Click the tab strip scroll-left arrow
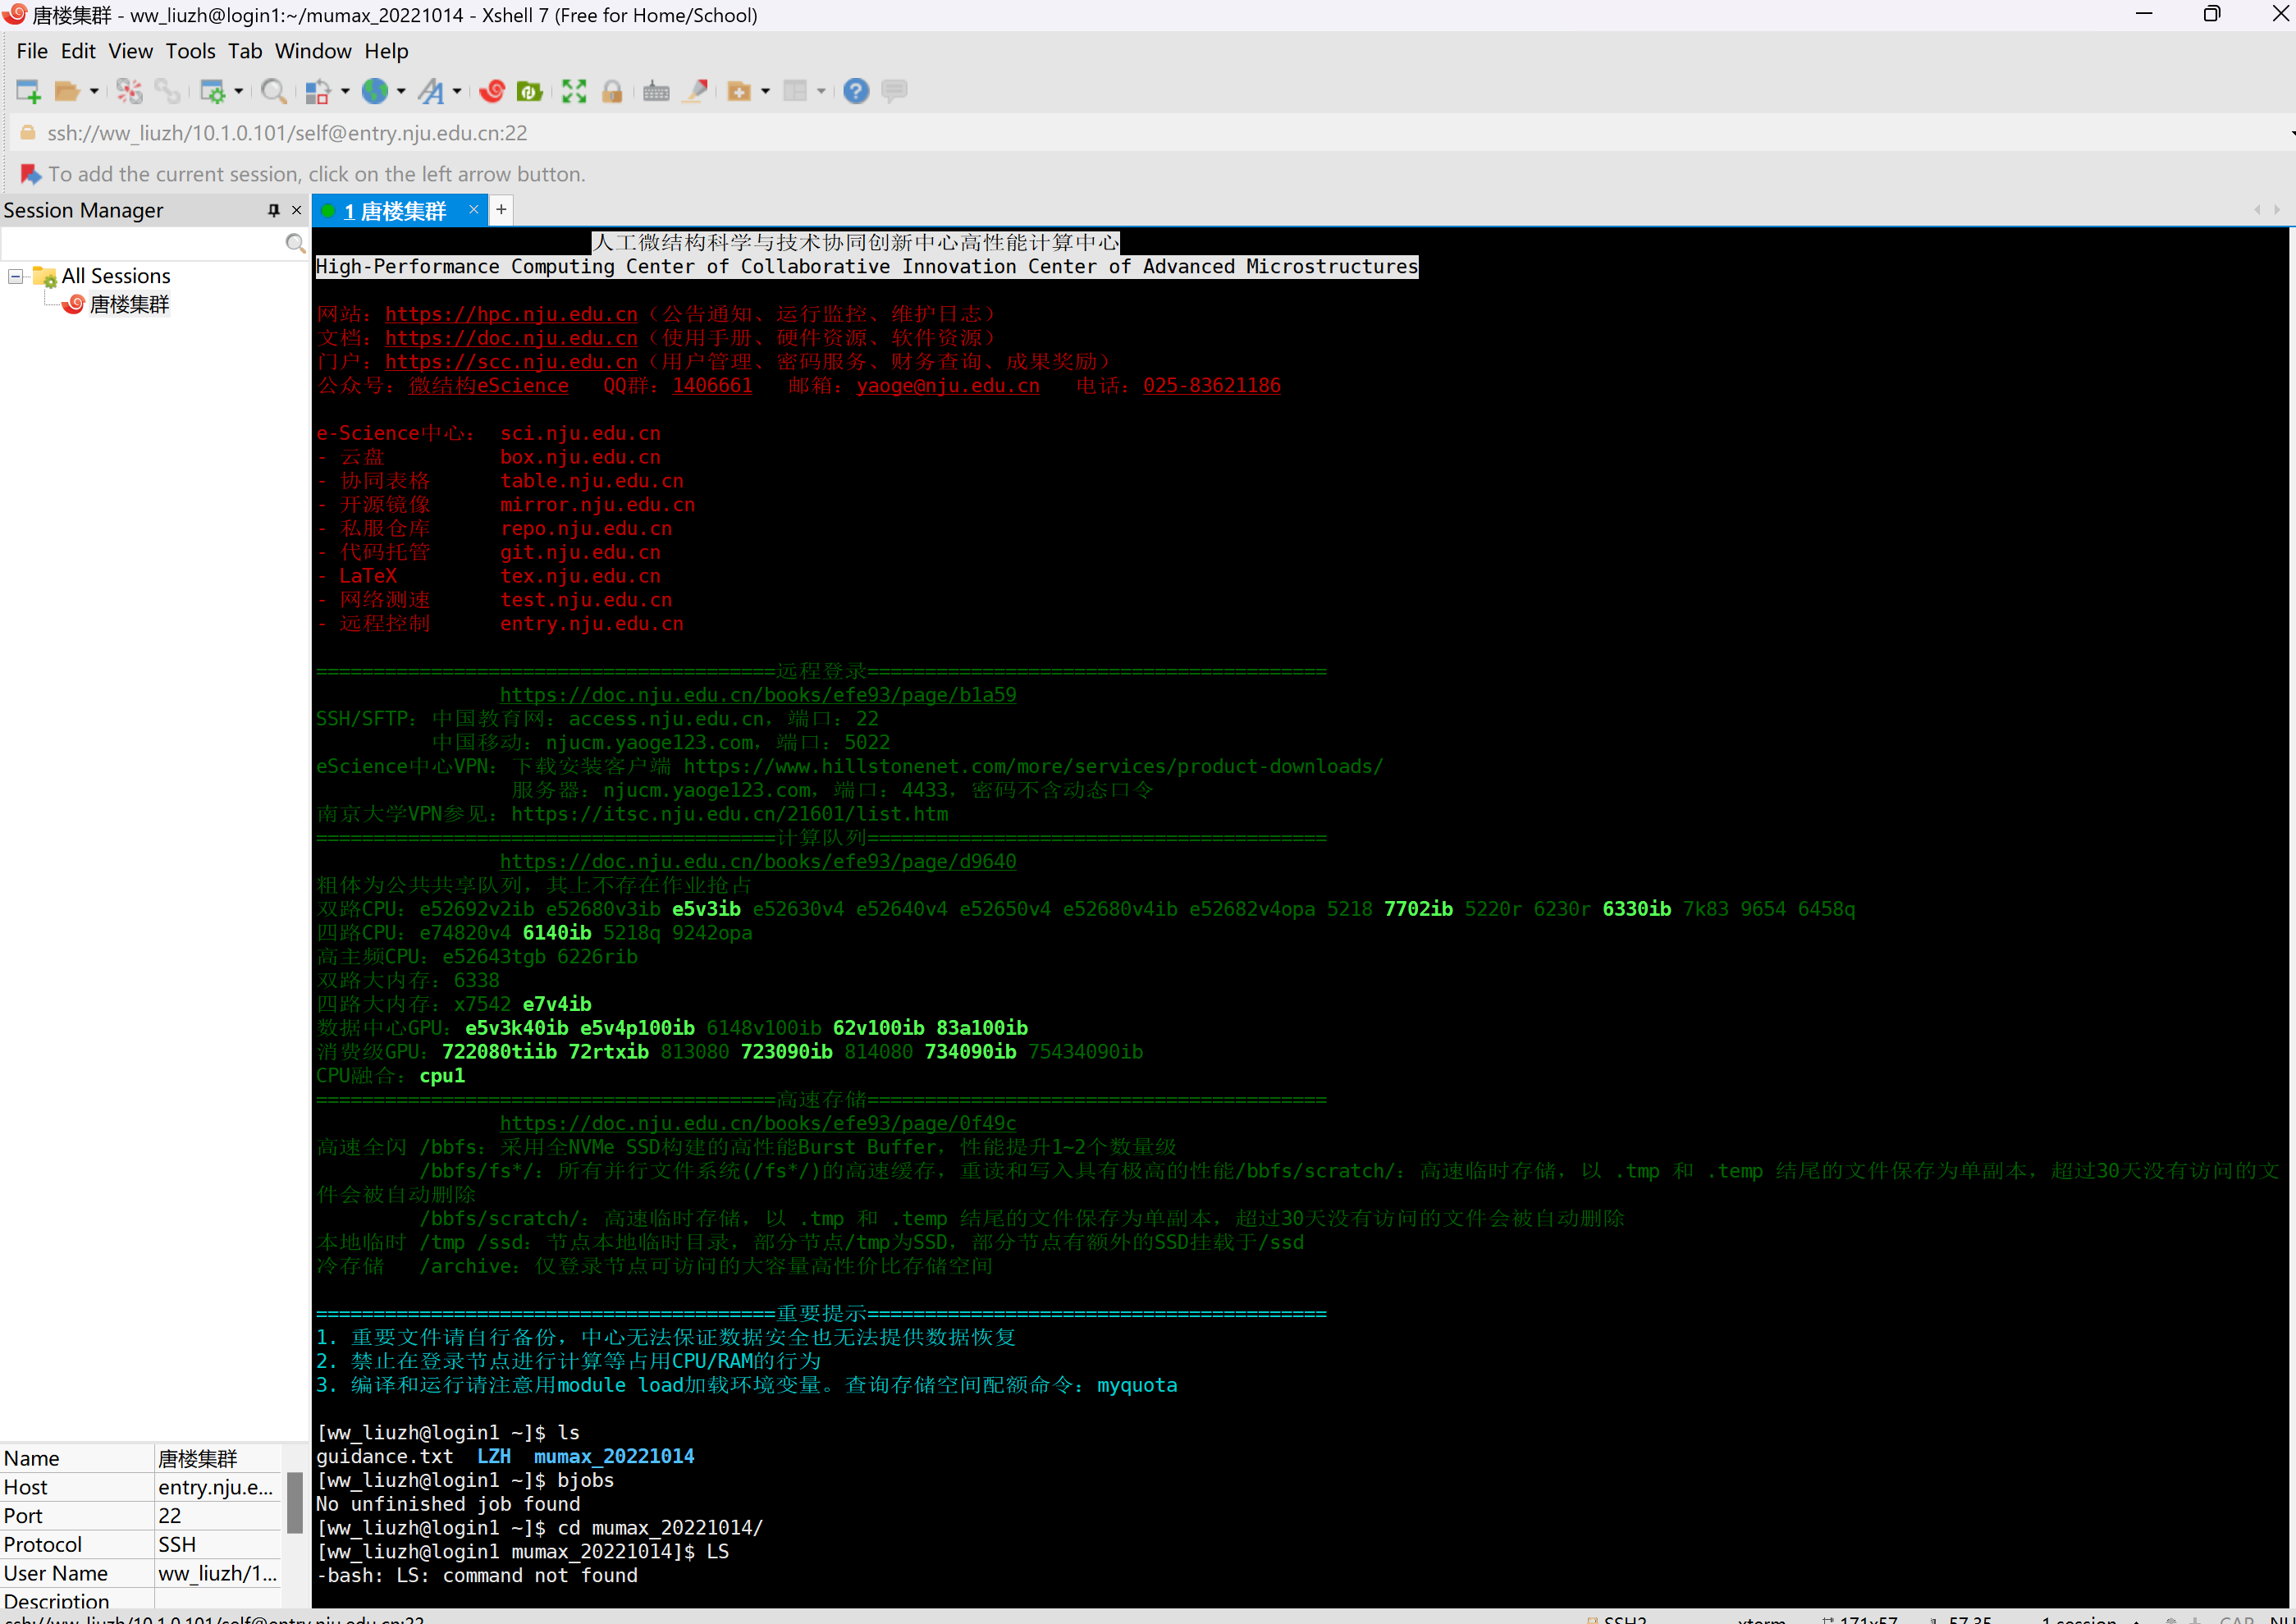Screen dimensions: 2296x1624 click(x=2257, y=210)
